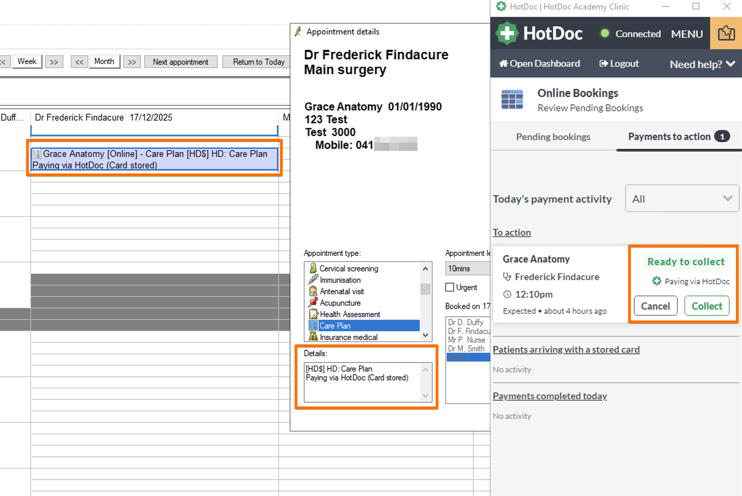The image size is (742, 496).
Task: Select Grace Anatomy appointment in the schedule
Action: tap(154, 159)
